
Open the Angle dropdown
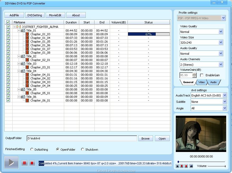225,108
